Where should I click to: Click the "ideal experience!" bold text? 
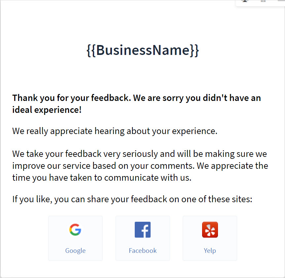tap(47, 110)
